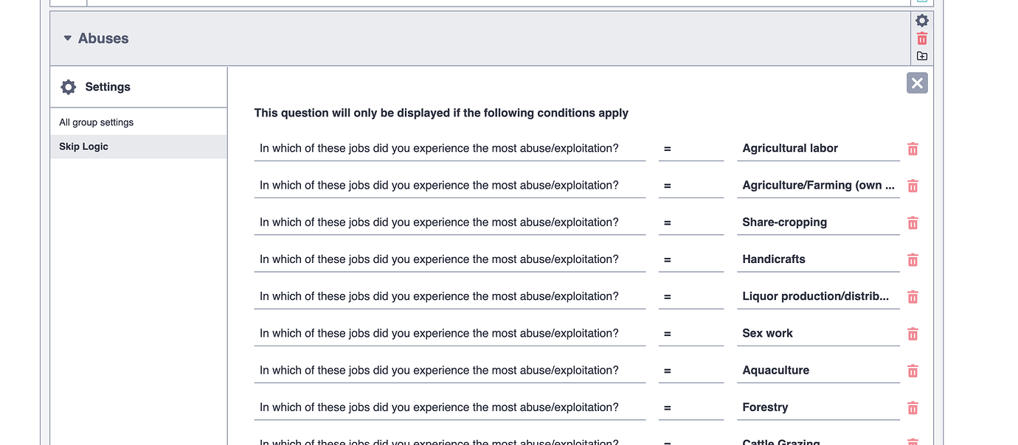Open the Agricultural labor response value selector

818,148
